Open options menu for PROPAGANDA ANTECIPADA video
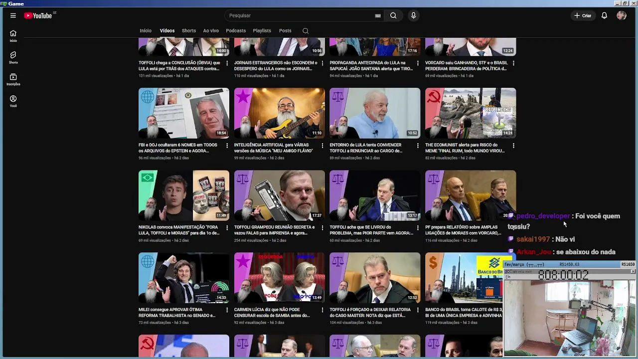 tap(418, 63)
